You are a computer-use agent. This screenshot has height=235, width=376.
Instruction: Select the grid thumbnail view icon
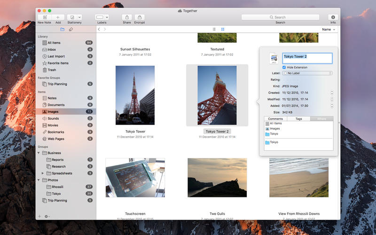223,29
